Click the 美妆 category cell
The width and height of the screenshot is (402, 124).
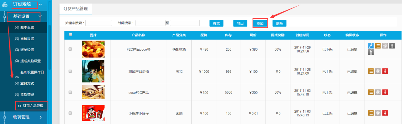point(179,71)
